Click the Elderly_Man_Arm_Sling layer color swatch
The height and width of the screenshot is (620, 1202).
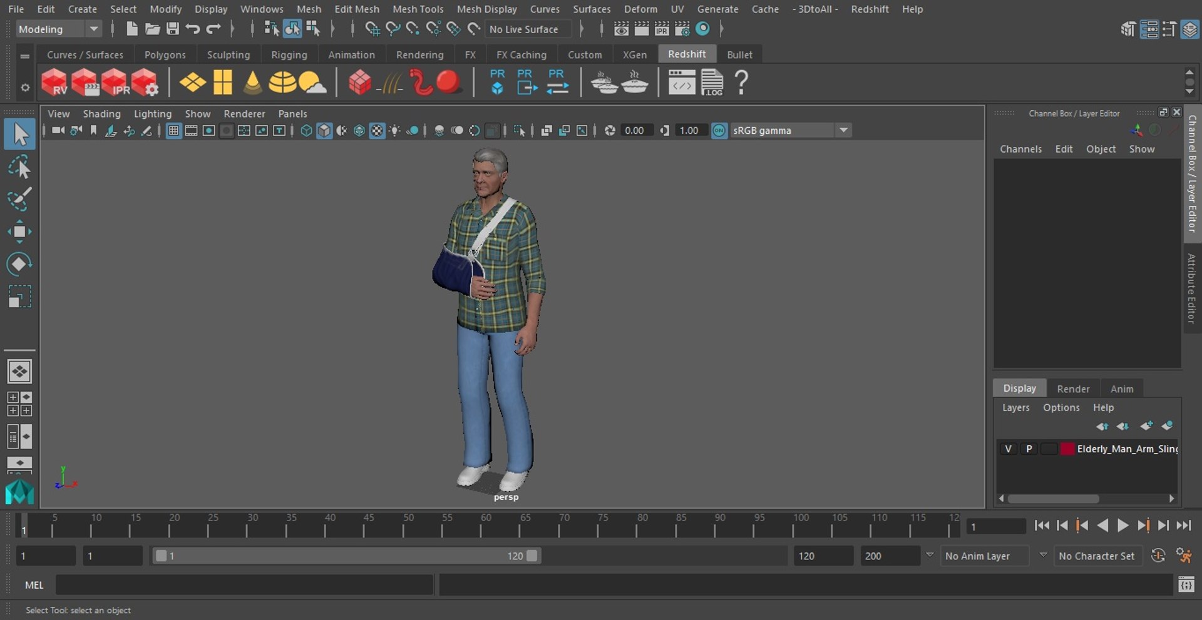coord(1067,449)
